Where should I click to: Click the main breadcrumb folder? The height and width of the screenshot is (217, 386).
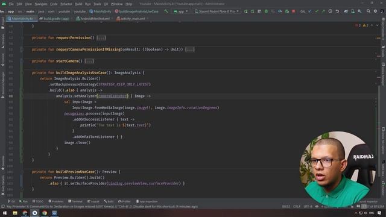(30, 11)
